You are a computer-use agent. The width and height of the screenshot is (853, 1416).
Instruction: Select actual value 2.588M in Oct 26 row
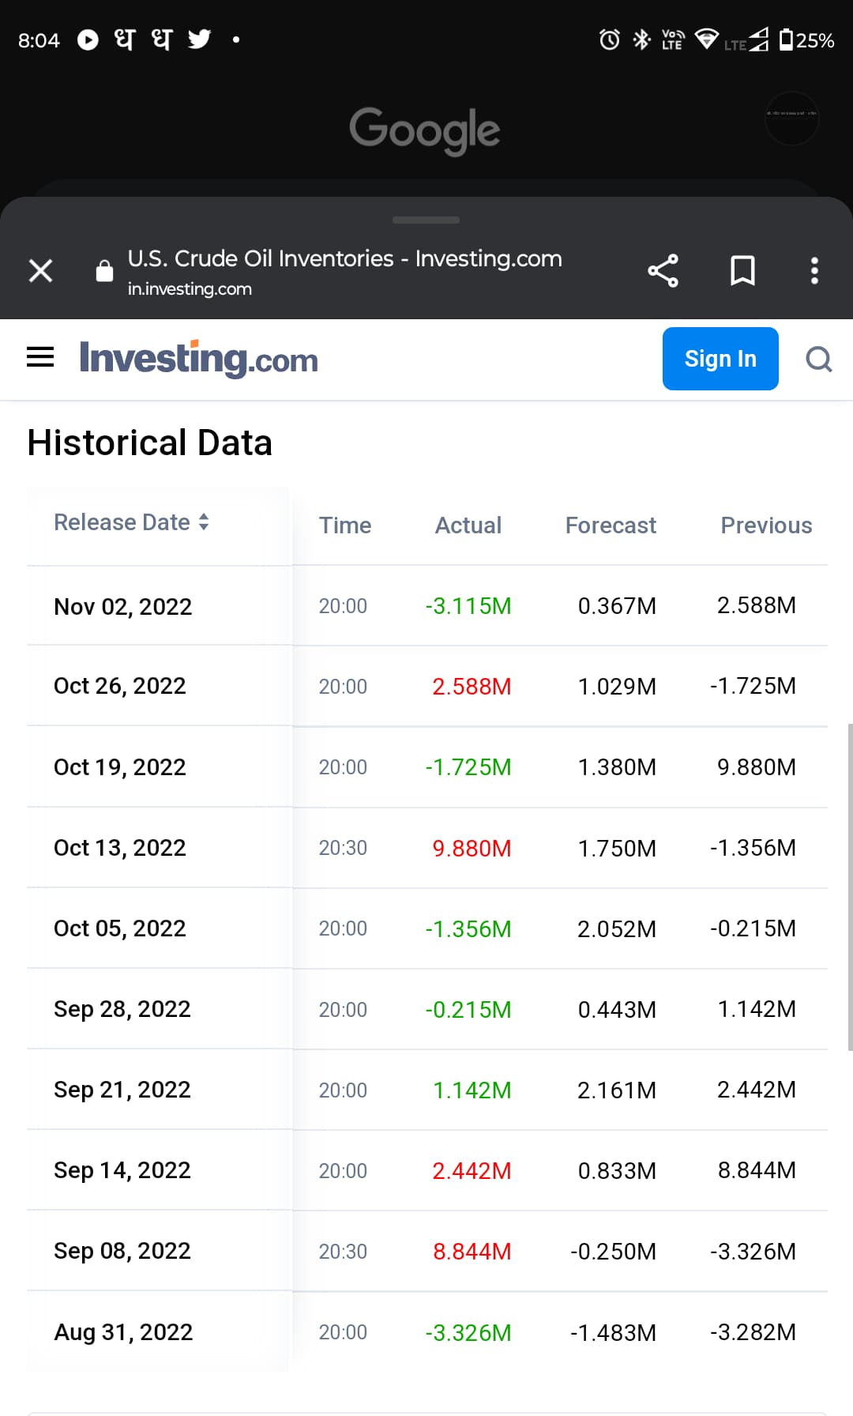[472, 687]
